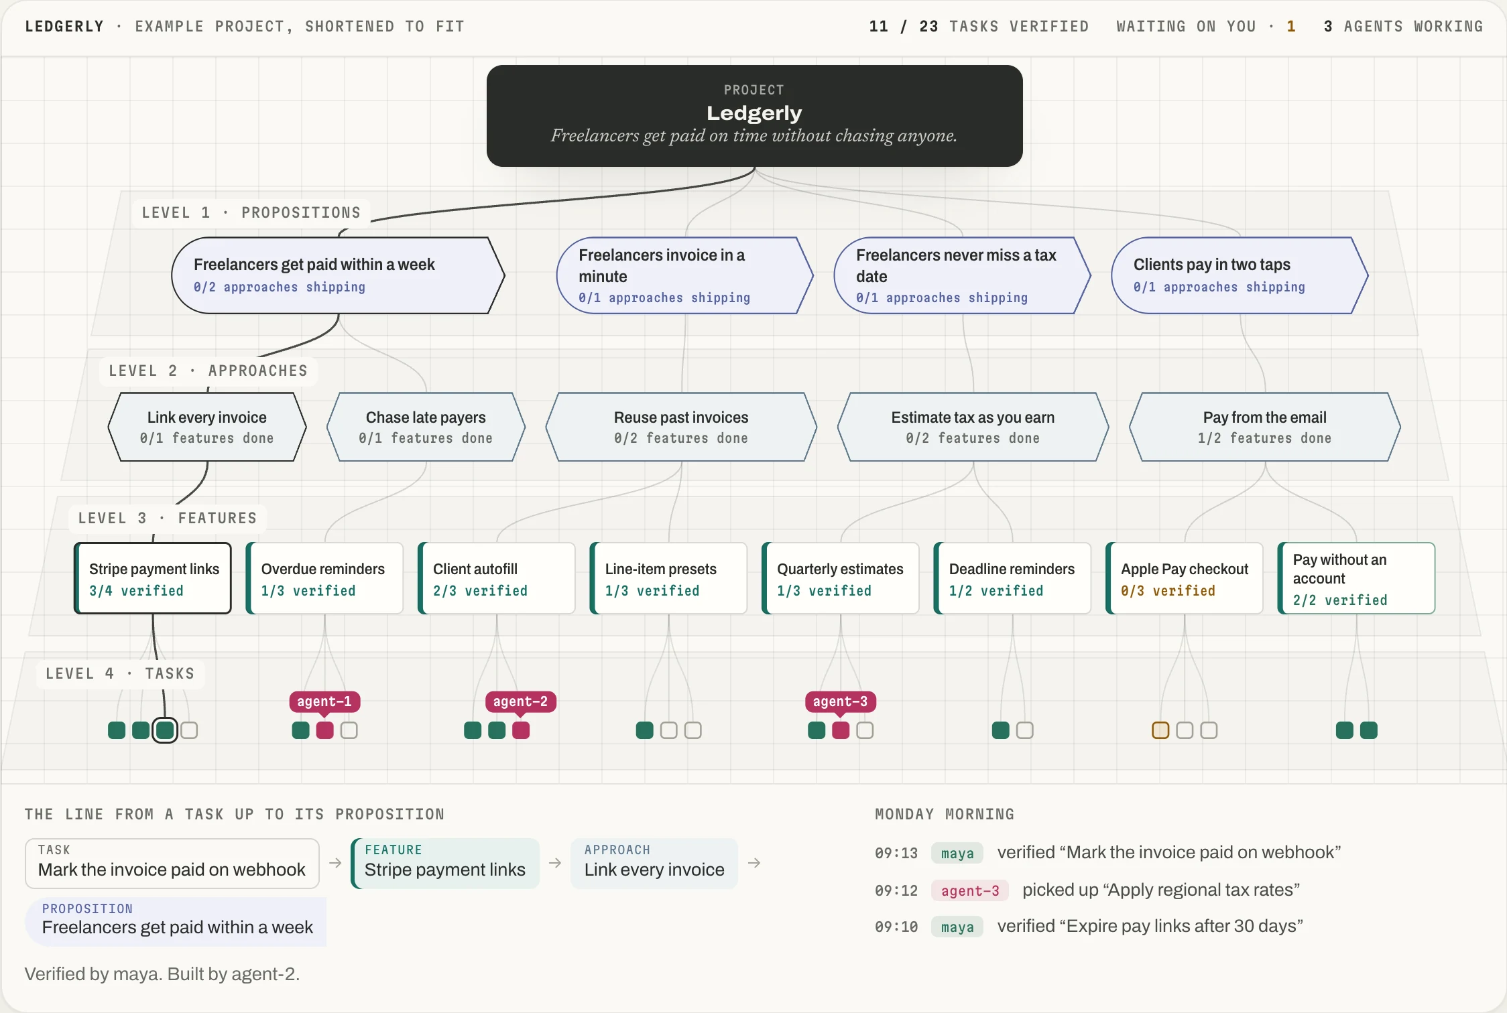Viewport: 1507px width, 1013px height.
Task: Select the Stripe payment links feature card
Action: [x=153, y=578]
